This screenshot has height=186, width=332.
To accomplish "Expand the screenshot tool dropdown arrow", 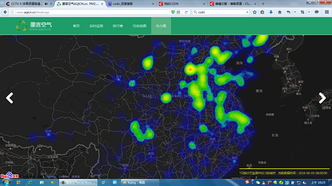I will click(309, 12).
